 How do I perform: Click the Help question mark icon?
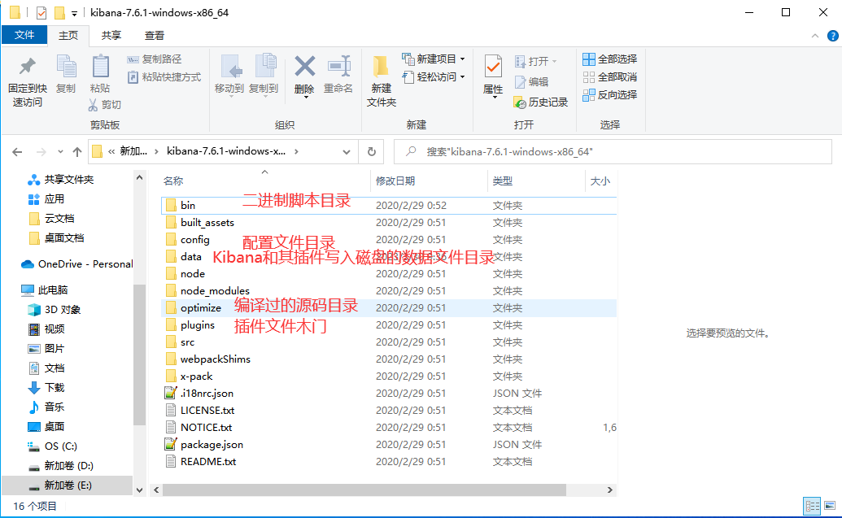pos(833,36)
